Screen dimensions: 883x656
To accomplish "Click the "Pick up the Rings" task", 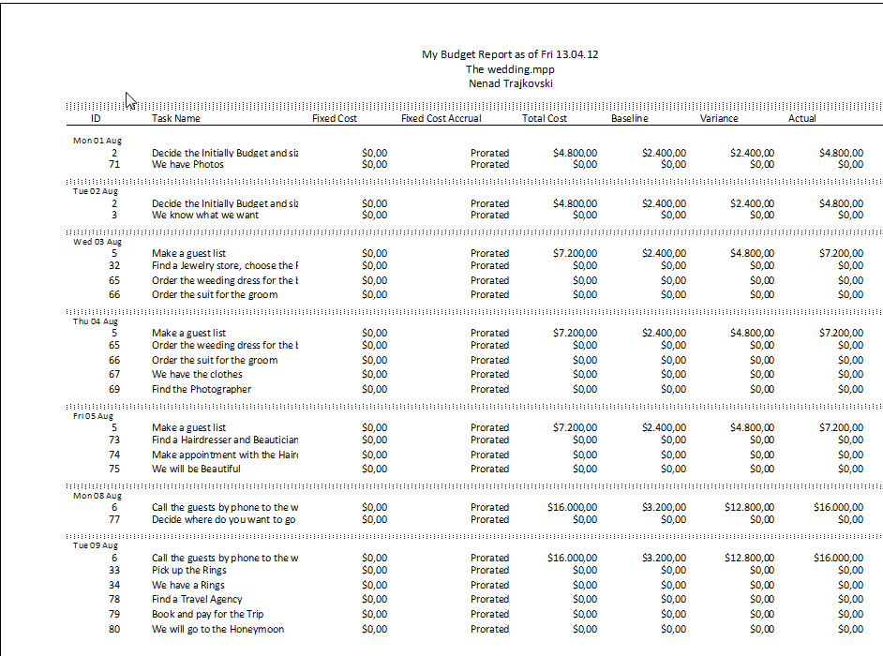I will (x=188, y=570).
